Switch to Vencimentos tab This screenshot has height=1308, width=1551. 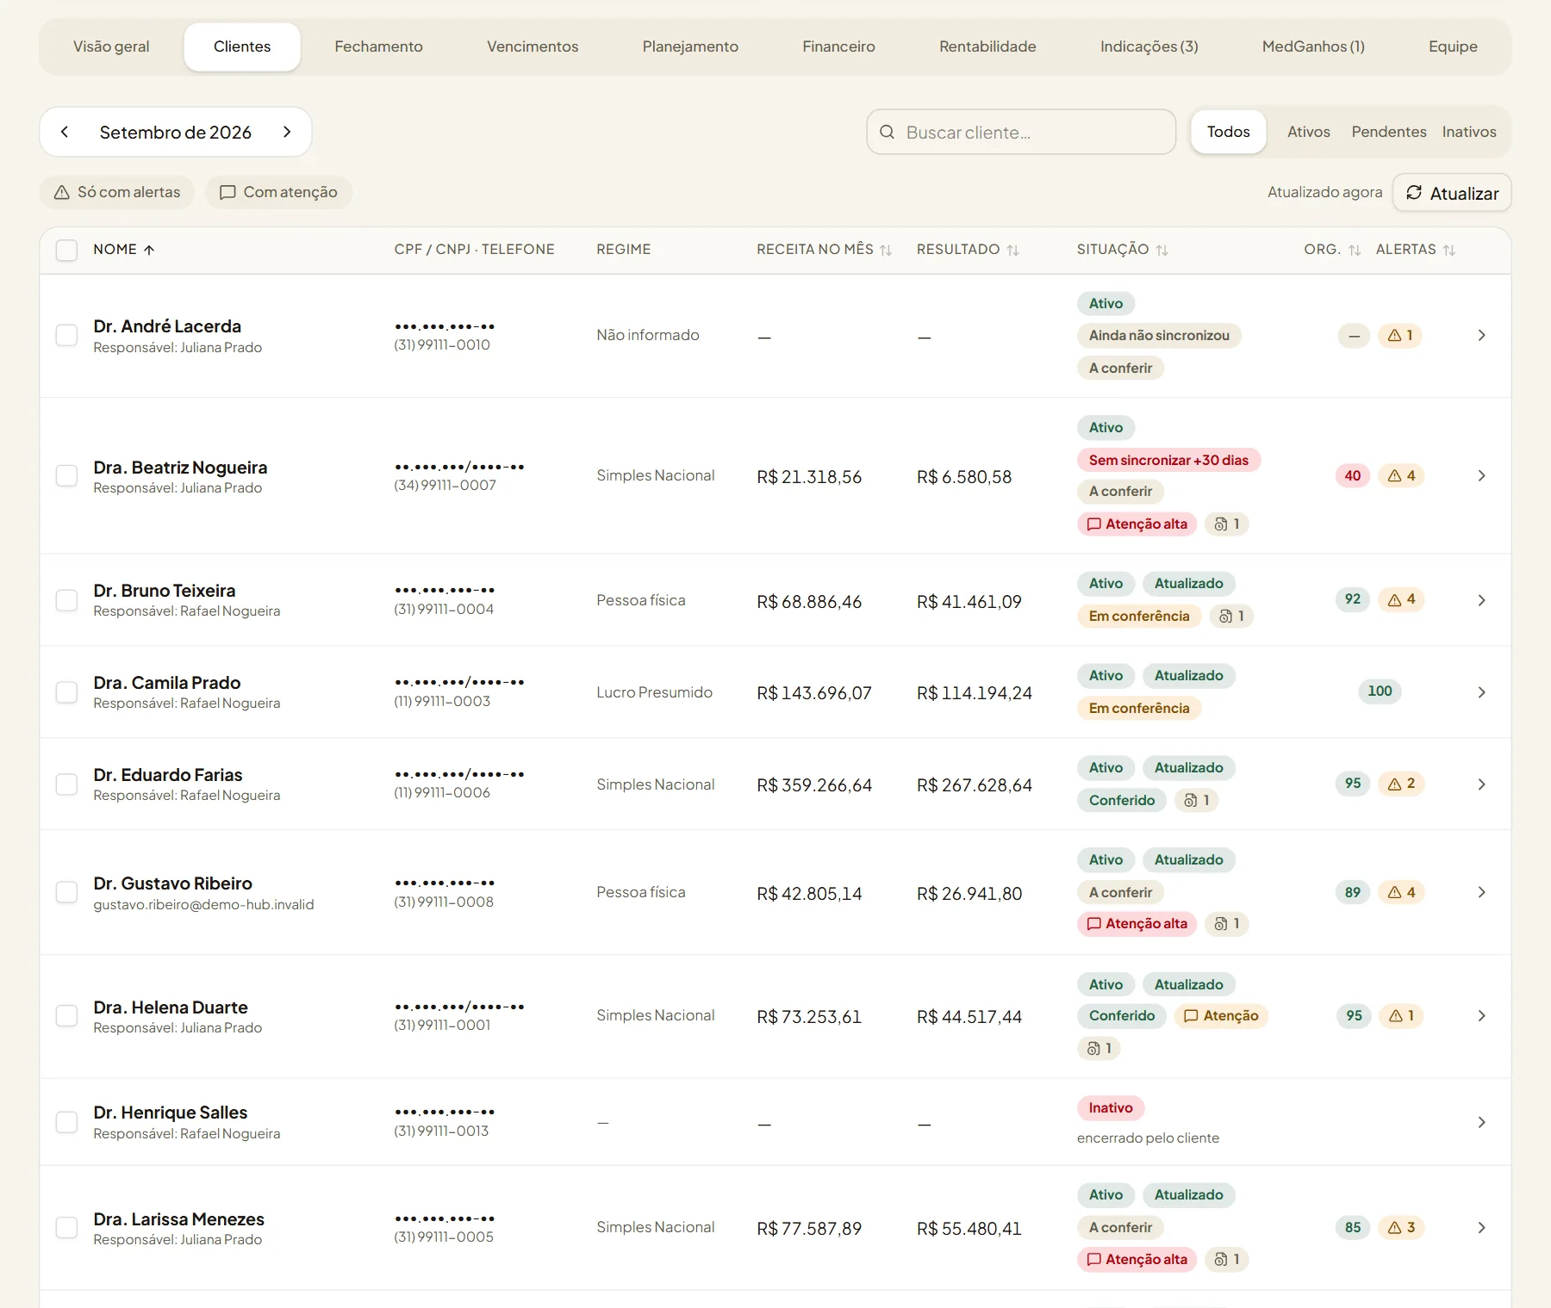click(533, 46)
